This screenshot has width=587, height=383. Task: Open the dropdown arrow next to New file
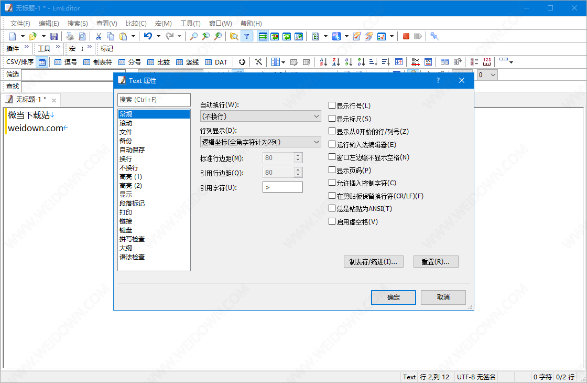coord(23,36)
